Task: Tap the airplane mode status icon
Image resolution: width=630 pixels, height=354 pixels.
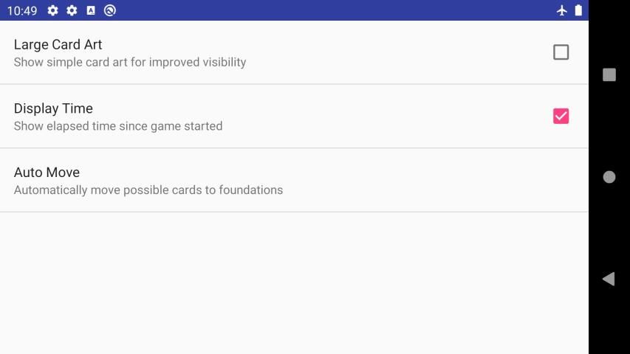Action: pos(562,10)
